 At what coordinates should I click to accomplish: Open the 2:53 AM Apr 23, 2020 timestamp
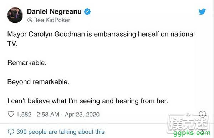tap(68, 114)
